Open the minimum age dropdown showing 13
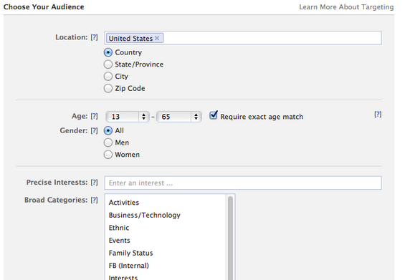The width and height of the screenshot is (405, 280). pos(128,117)
